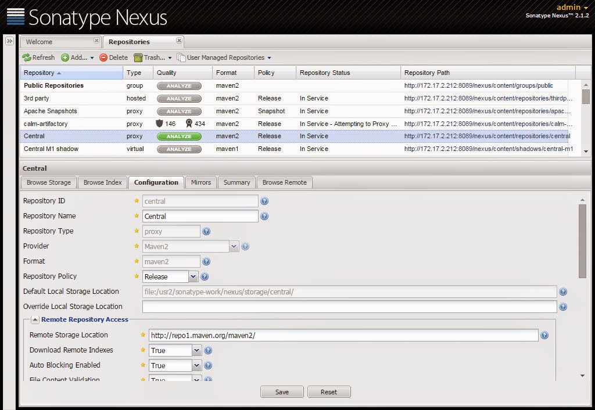The image size is (595, 410).
Task: Select the 3rd party repository row
Action: click(294, 98)
